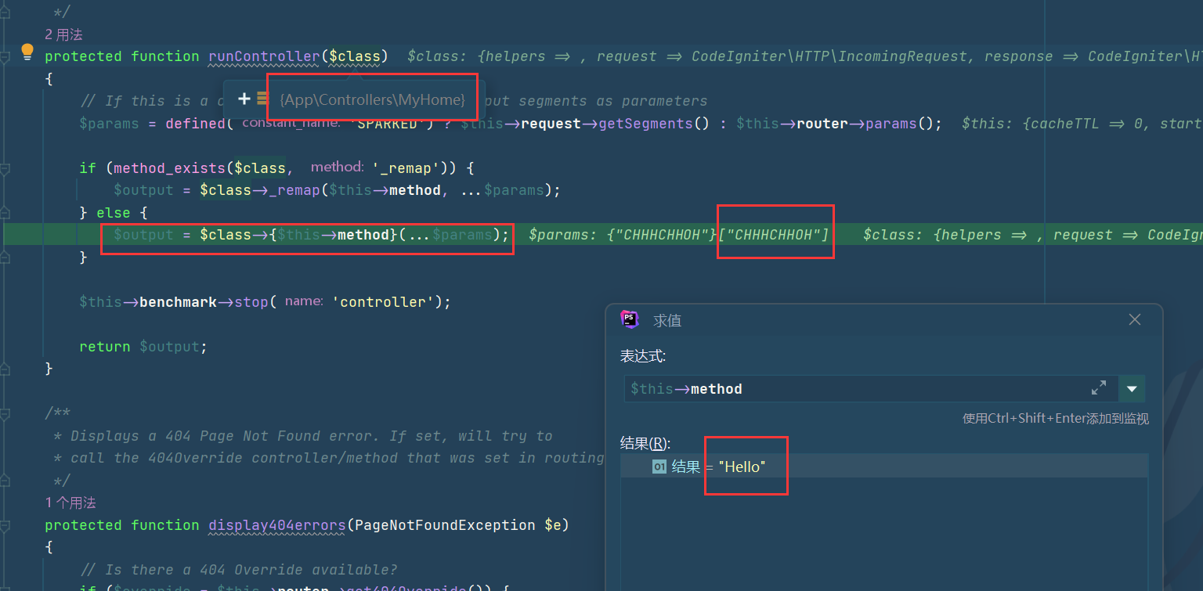Open the '1 个用法' usages hint

[70, 503]
